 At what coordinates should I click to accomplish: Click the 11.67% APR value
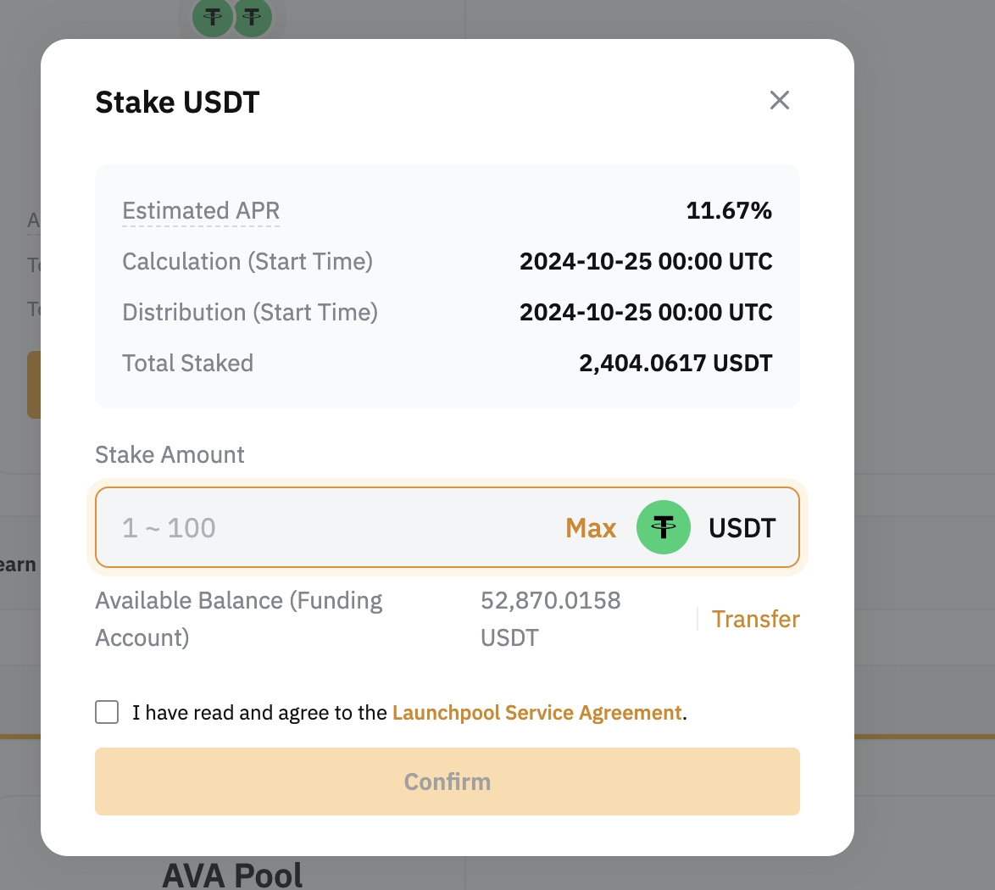[729, 210]
